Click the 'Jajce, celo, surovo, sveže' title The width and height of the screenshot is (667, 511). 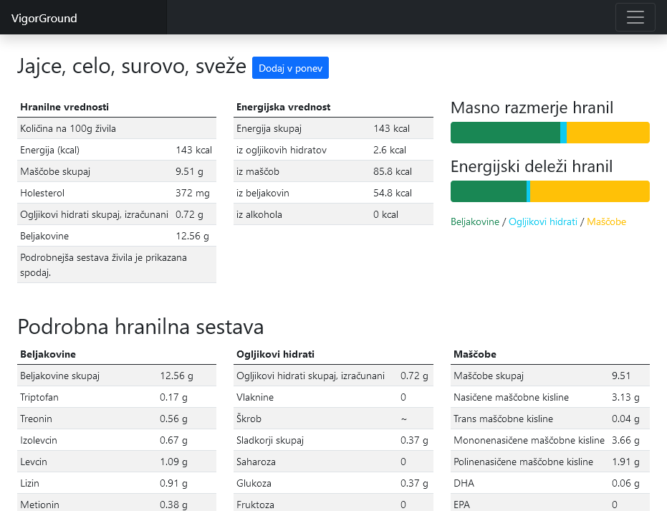132,67
